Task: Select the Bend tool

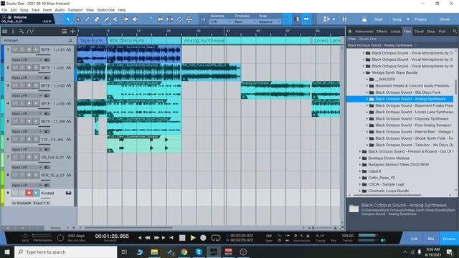Action: pos(126,19)
